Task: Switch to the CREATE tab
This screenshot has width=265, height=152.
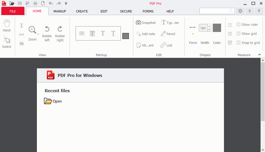Action: (82, 11)
